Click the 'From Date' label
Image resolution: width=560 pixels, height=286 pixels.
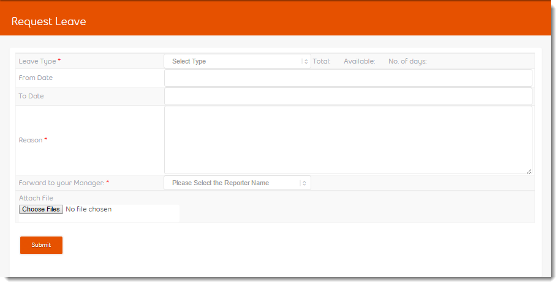coord(36,78)
